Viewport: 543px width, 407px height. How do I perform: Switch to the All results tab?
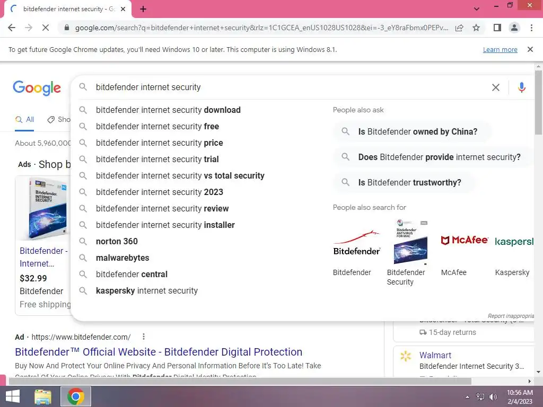[x=24, y=120]
